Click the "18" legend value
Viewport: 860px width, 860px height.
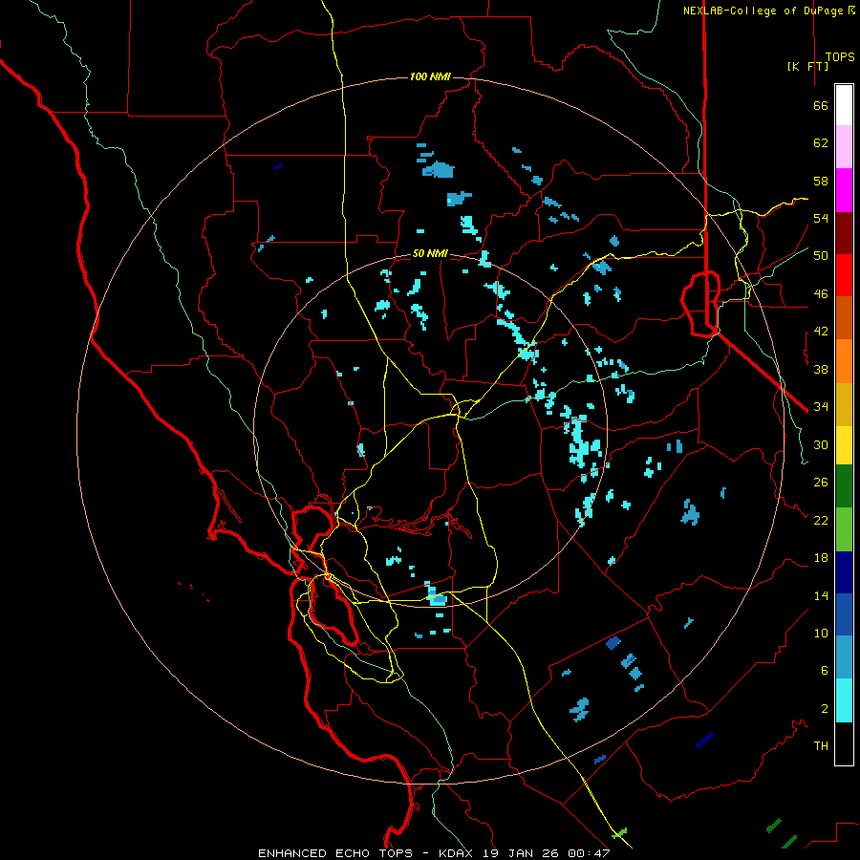pyautogui.click(x=821, y=558)
